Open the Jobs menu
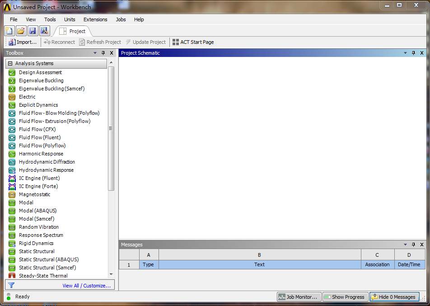 pos(121,19)
